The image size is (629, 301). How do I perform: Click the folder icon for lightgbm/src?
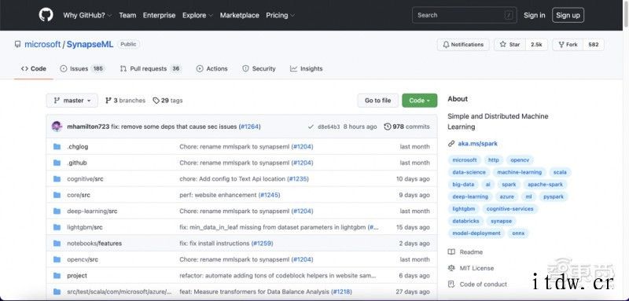(x=57, y=227)
